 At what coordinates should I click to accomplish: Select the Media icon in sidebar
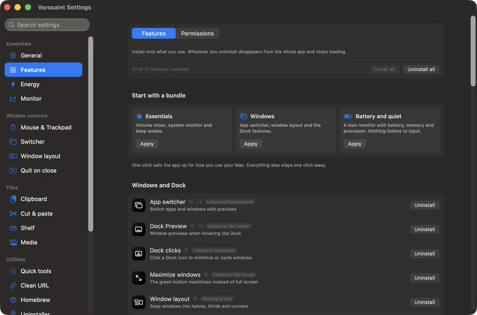13,243
